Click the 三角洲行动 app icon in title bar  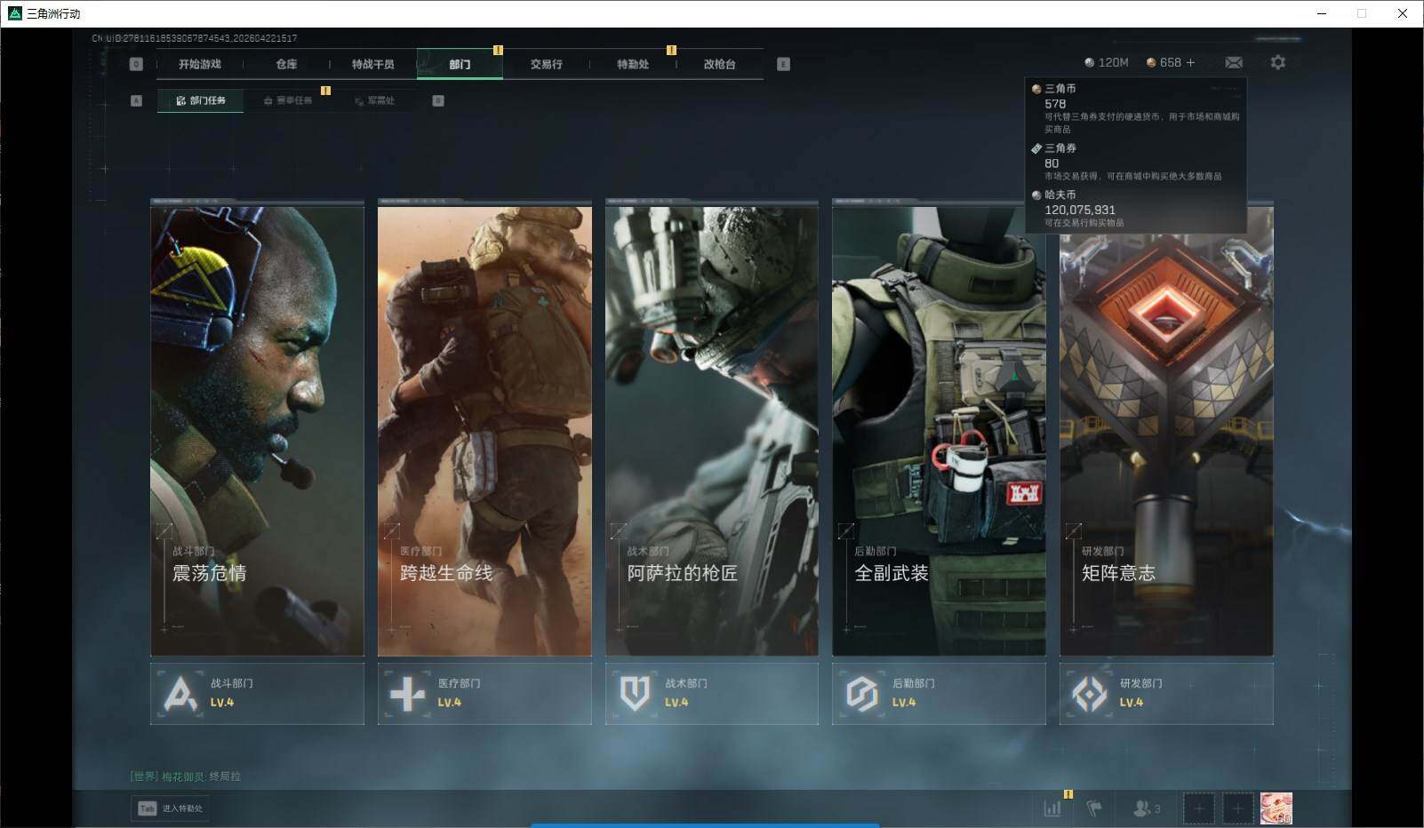click(14, 13)
